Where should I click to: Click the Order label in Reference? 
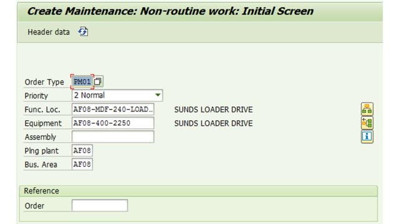point(34,206)
